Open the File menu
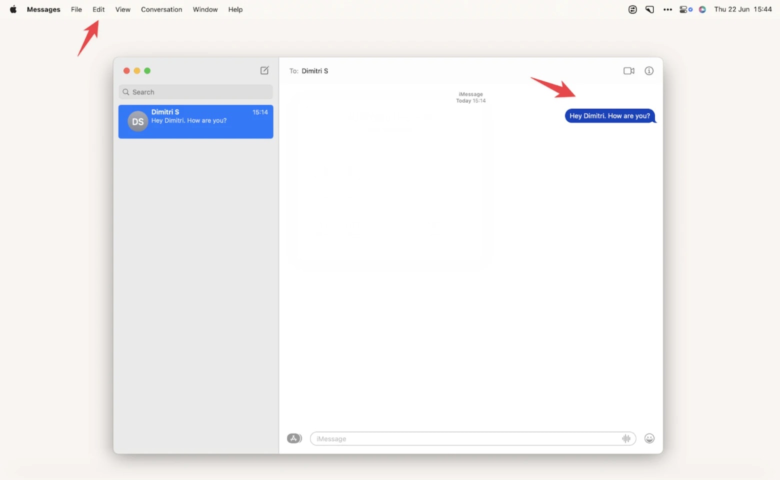This screenshot has width=780, height=480. (76, 9)
